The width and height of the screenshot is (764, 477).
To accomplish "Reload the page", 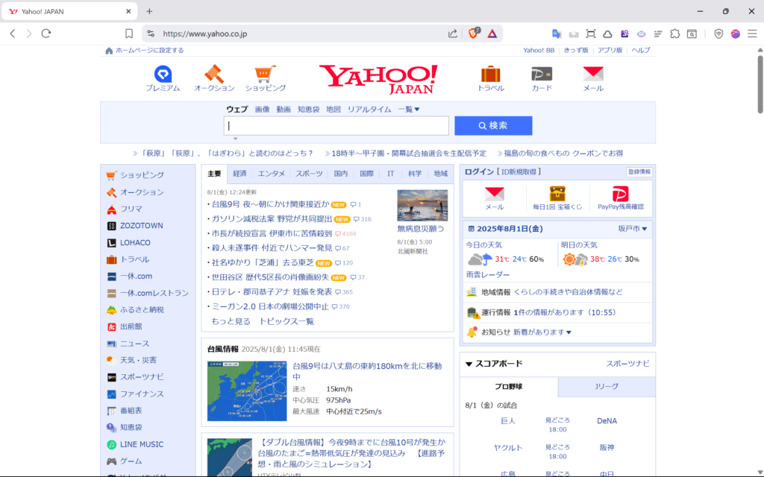I will 46,34.
